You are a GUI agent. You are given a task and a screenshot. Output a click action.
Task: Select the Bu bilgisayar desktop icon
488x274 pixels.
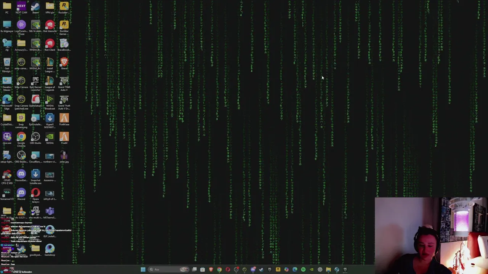click(7, 27)
